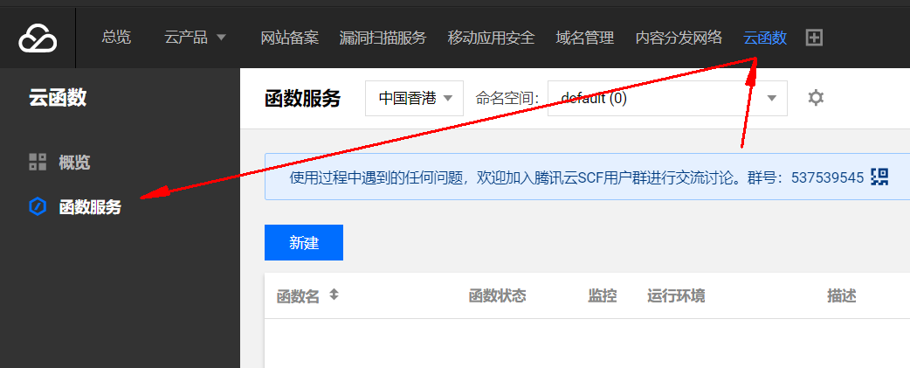Select 漏洞扫描服务 in the top navigation

click(383, 38)
